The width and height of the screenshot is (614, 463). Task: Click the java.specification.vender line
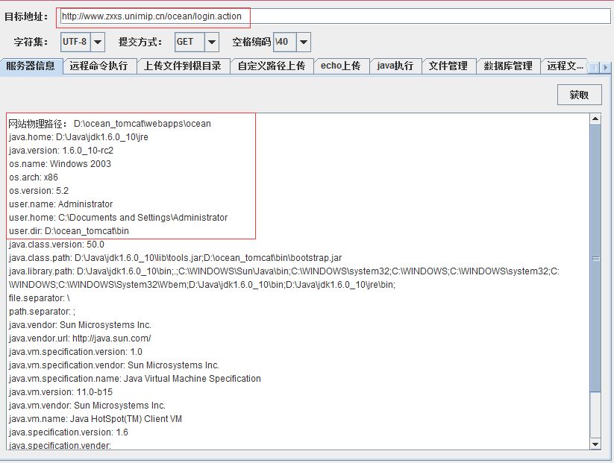tap(60, 445)
